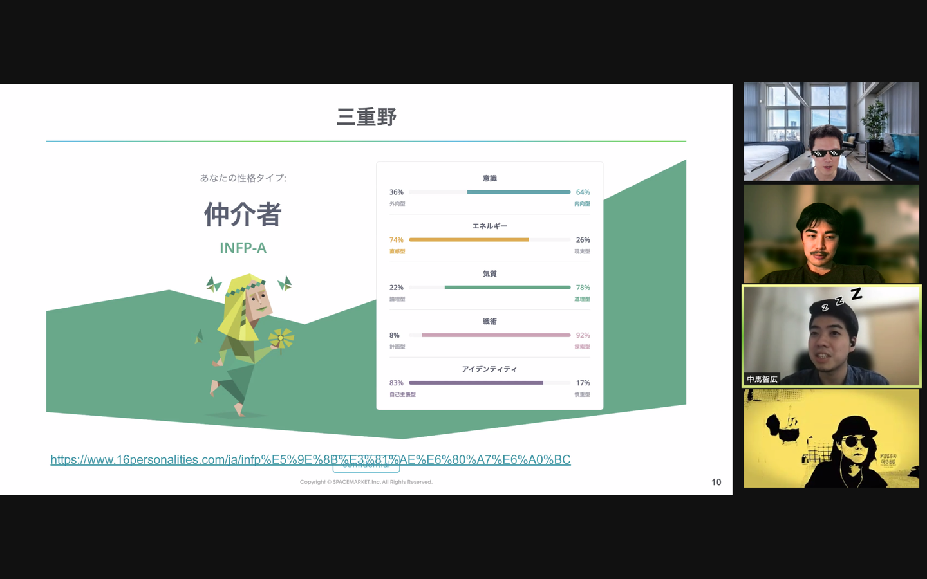Click the アイデンティティ purple percentage bar

490,382
